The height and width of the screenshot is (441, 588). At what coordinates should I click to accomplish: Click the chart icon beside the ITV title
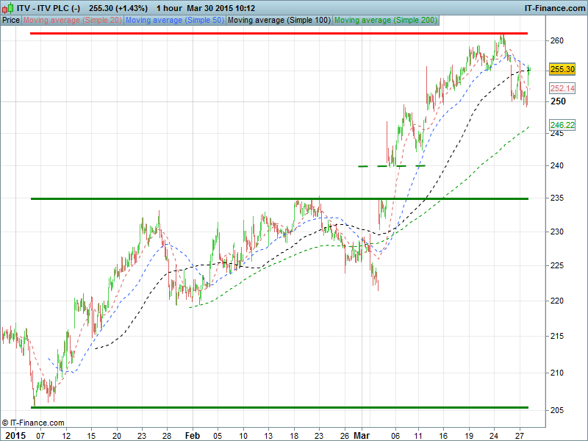7,7
